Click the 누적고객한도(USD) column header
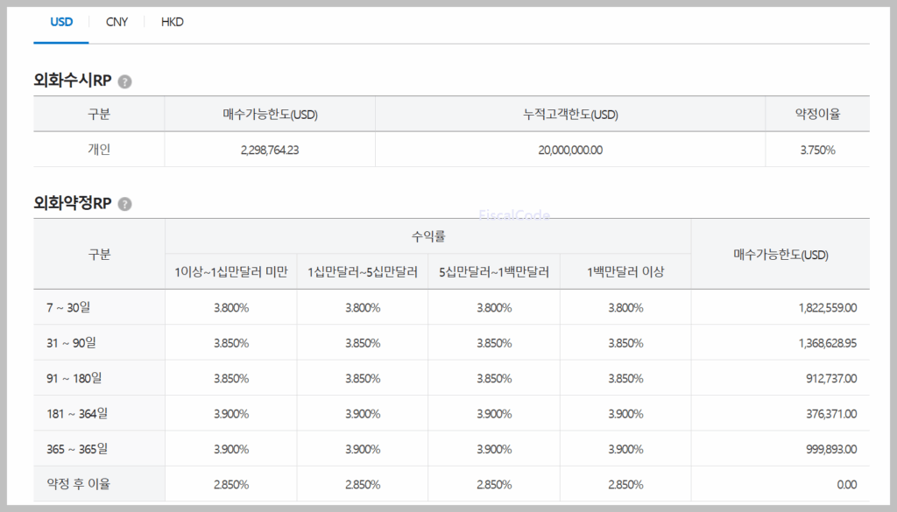The height and width of the screenshot is (512, 897). (571, 114)
